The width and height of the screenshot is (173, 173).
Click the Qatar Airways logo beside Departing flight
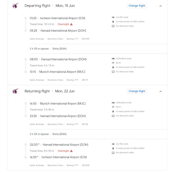[15, 6]
